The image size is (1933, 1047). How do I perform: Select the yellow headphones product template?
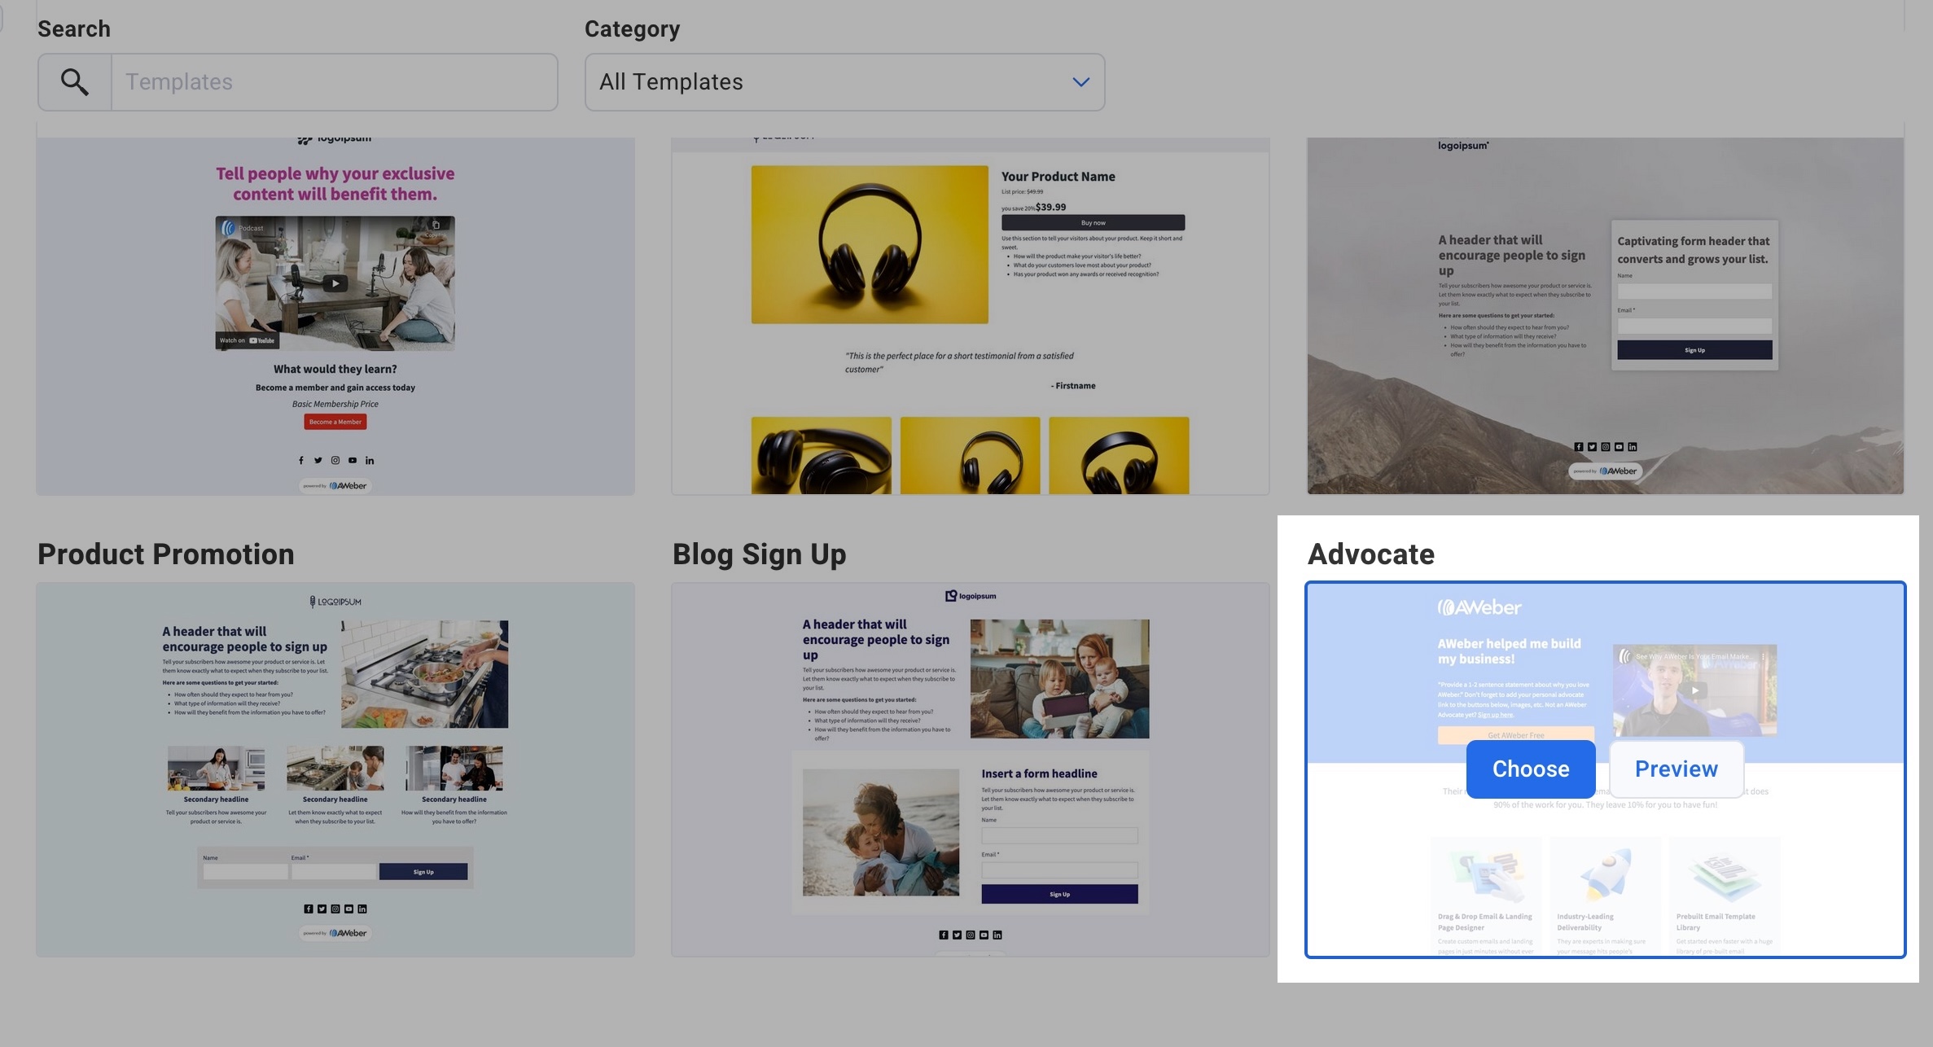tap(970, 316)
